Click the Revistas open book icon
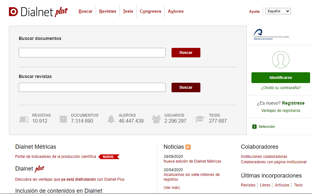 click(24, 120)
